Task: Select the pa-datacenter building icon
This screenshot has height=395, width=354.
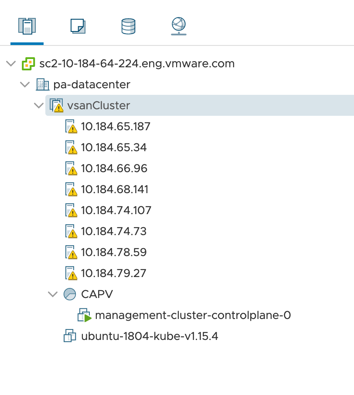Action: (42, 84)
